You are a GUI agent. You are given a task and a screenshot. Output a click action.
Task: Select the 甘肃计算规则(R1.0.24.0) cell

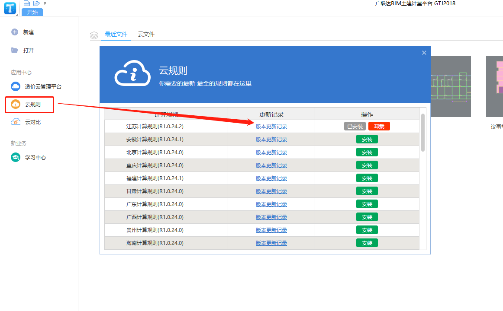click(166, 191)
